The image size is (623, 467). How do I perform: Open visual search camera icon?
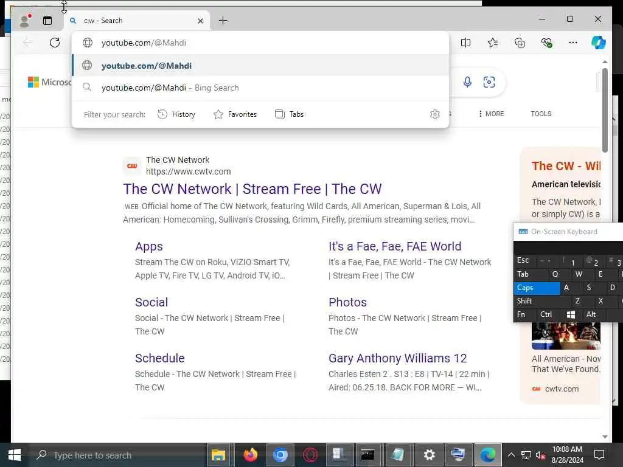tap(489, 82)
